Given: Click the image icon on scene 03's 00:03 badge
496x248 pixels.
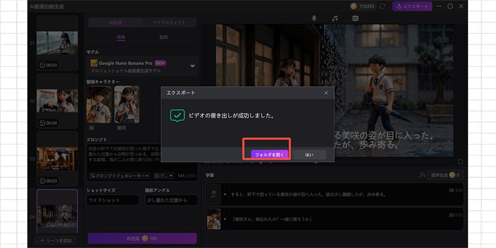Looking at the screenshot, I should (42, 181).
